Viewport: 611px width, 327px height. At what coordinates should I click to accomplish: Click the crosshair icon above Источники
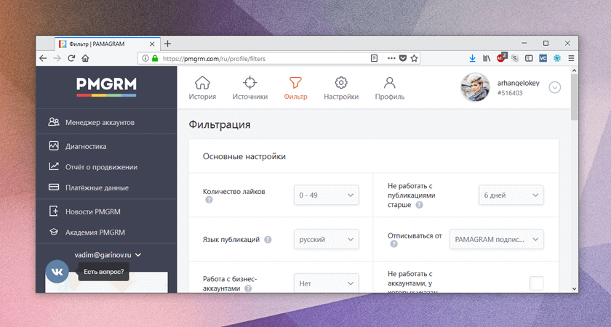249,83
